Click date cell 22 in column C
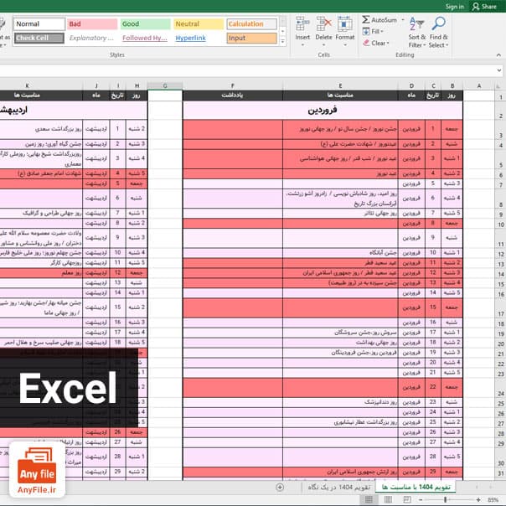The width and height of the screenshot is (506, 506). [x=433, y=387]
